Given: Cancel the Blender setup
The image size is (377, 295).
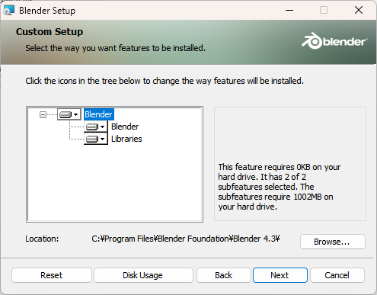Looking at the screenshot, I should pos(337,275).
